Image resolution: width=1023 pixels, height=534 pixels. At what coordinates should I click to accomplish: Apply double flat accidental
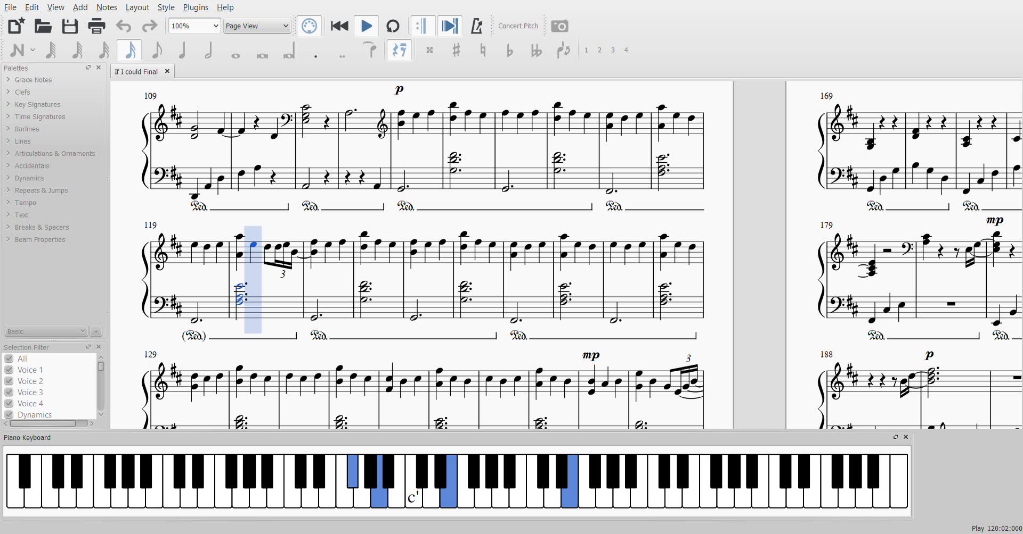click(536, 50)
